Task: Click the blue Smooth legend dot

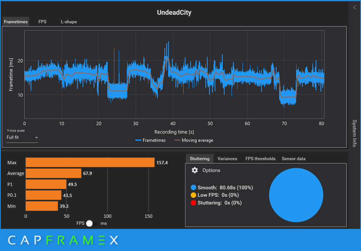Action: click(193, 188)
